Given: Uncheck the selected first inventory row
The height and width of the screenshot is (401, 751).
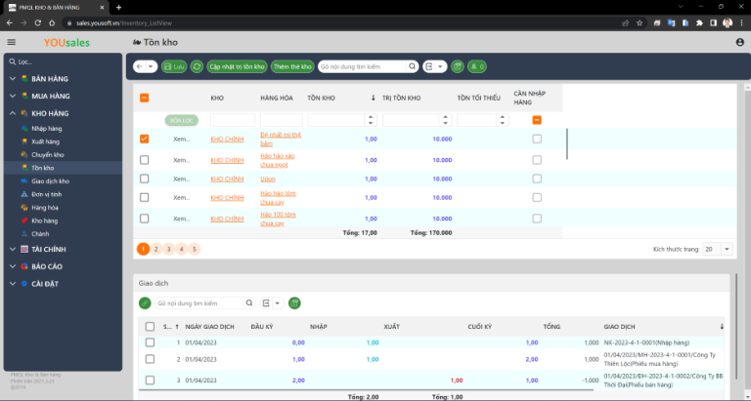Looking at the screenshot, I should 144,139.
